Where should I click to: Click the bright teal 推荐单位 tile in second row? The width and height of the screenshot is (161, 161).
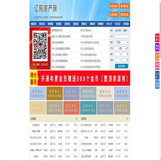point(88,108)
